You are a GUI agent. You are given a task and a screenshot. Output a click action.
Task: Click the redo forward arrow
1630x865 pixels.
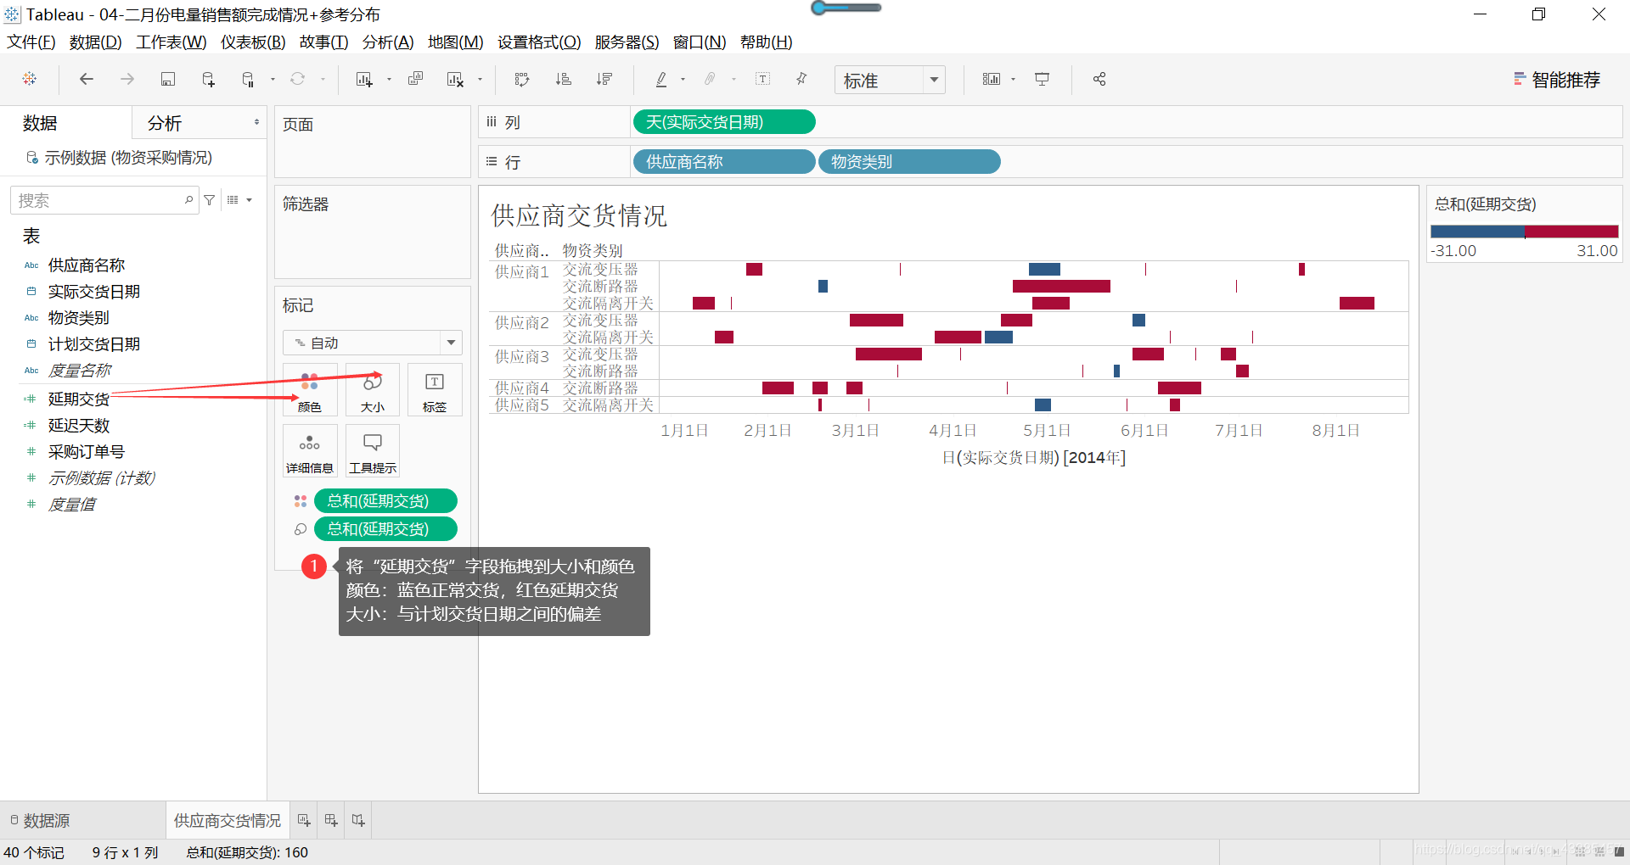point(127,79)
